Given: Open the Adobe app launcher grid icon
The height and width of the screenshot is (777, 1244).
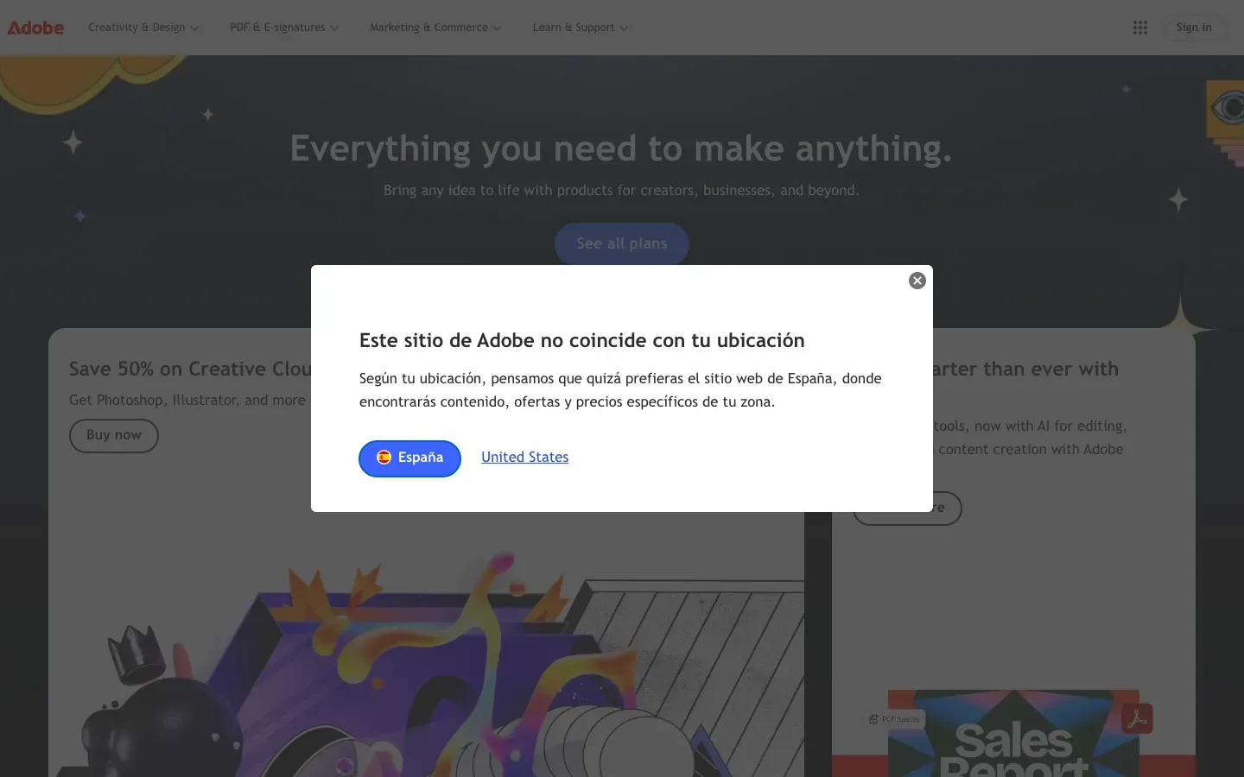Looking at the screenshot, I should pyautogui.click(x=1139, y=27).
